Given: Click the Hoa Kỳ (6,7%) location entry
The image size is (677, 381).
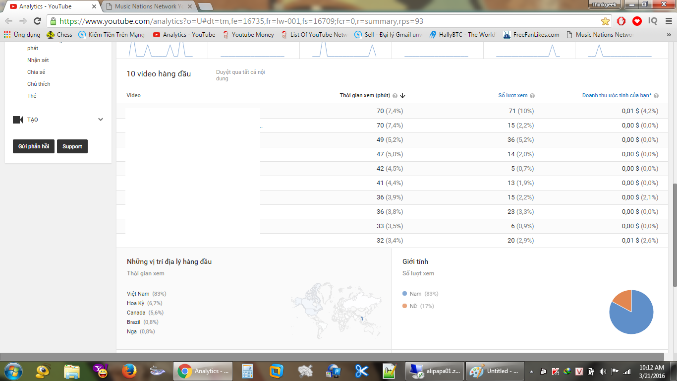Looking at the screenshot, I should [x=145, y=303].
